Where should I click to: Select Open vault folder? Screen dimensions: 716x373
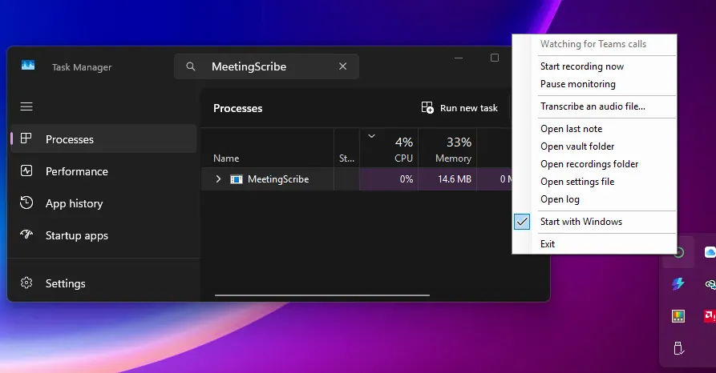577,146
